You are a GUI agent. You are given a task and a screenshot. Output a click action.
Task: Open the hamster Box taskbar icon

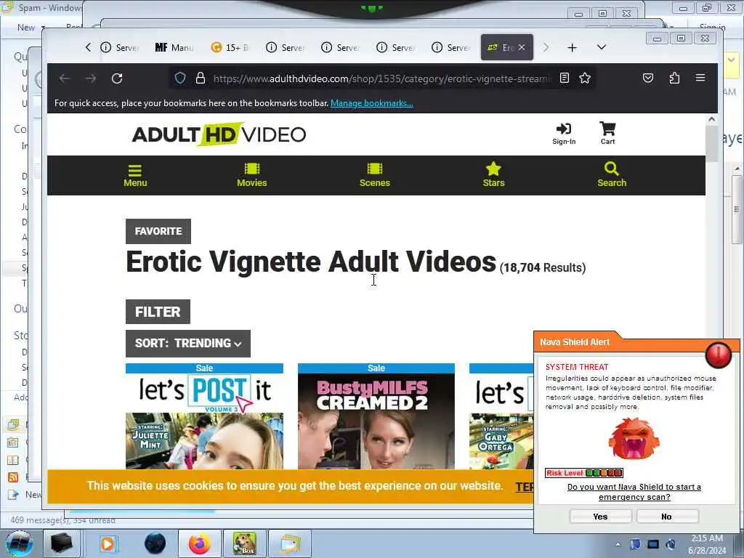click(x=244, y=543)
